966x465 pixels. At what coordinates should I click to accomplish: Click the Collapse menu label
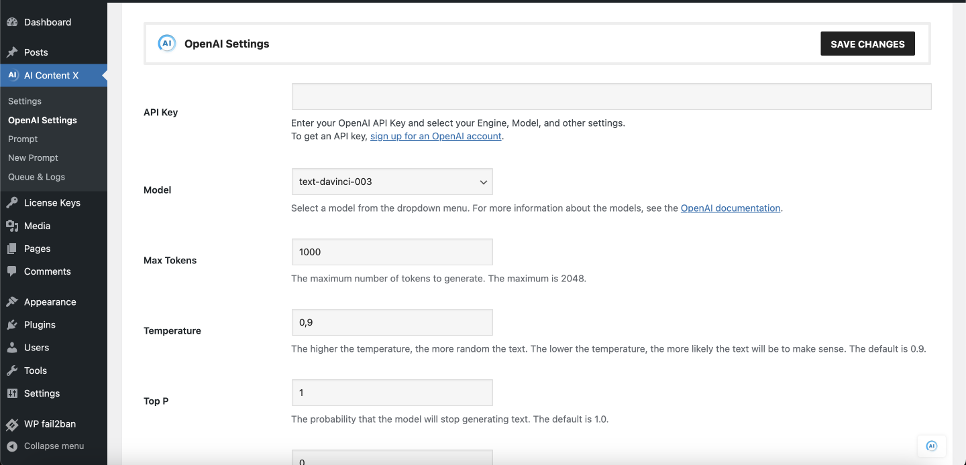[54, 446]
